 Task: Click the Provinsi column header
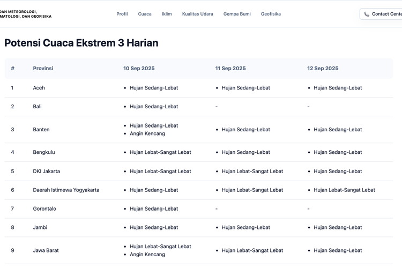pos(43,69)
